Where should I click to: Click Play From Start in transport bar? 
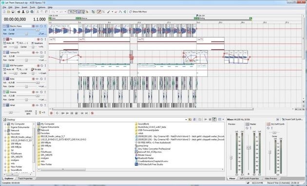(63, 113)
